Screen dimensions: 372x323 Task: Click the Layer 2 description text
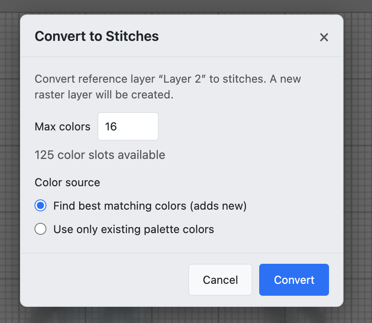168,87
